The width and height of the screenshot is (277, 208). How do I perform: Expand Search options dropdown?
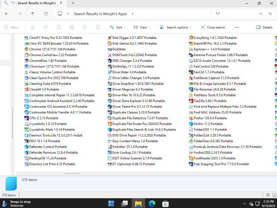(x=176, y=27)
